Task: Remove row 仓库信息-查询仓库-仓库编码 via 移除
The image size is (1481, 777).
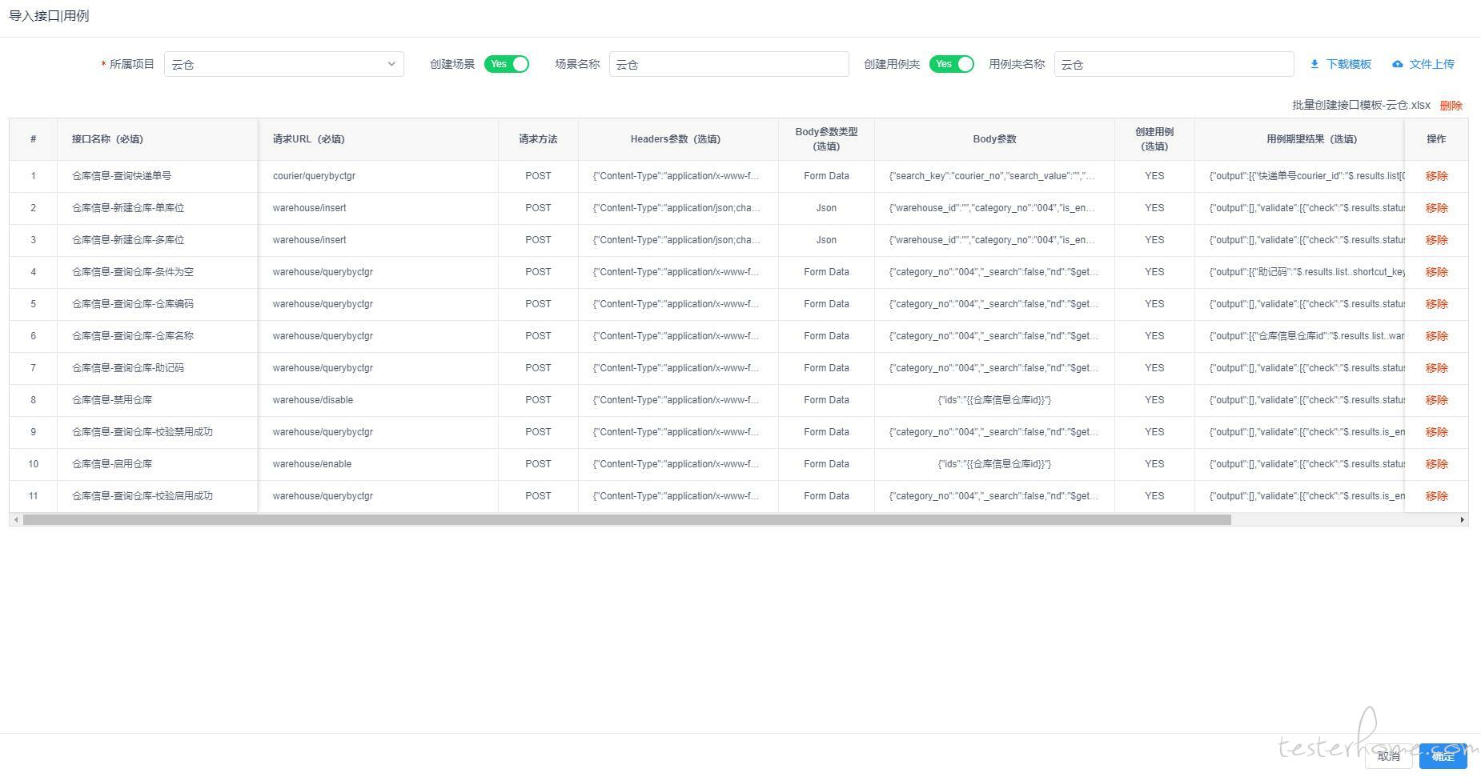Action: point(1436,304)
